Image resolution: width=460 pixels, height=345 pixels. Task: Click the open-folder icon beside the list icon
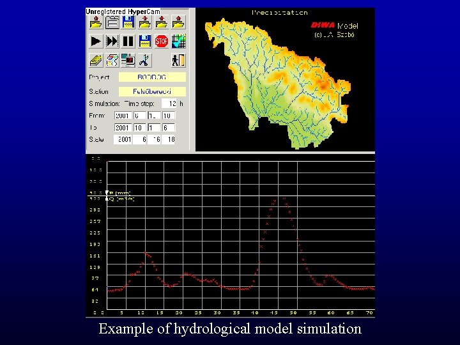96,22
